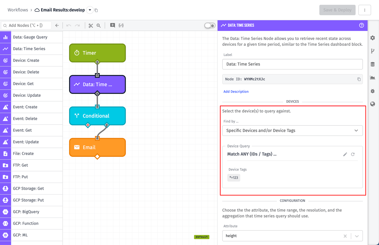This screenshot has width=379, height=245.
Task: Click the Email node's bottom output port
Action: 97,157
